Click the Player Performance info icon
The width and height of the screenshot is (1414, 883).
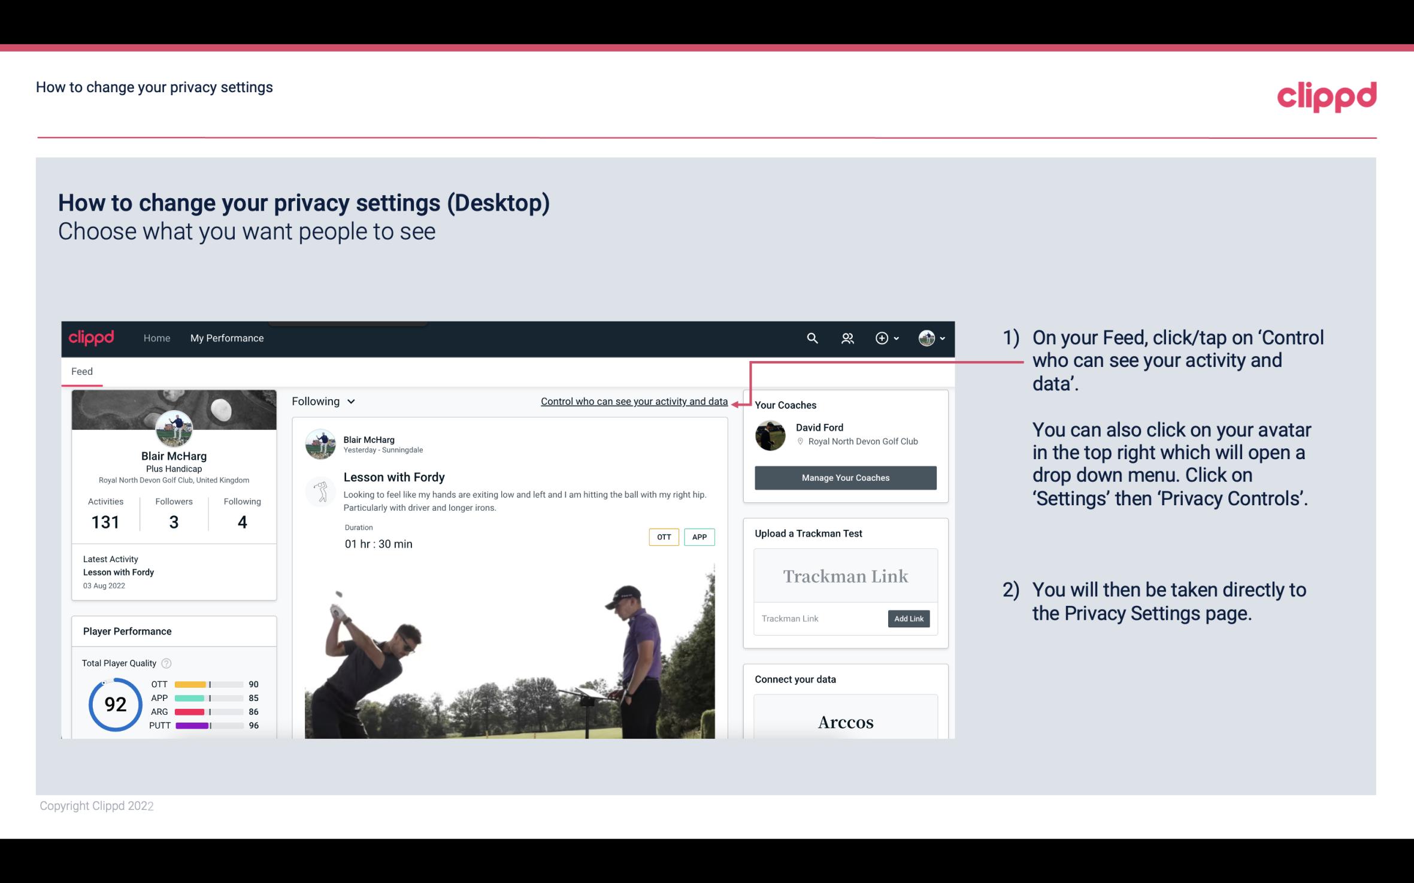(x=166, y=662)
